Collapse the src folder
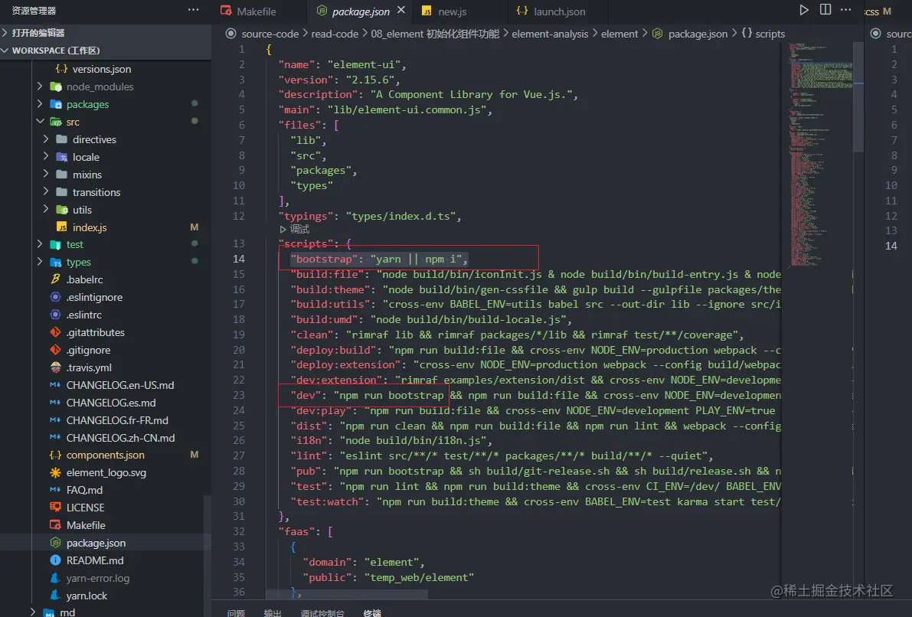Screen dimensions: 912x617 pos(72,122)
